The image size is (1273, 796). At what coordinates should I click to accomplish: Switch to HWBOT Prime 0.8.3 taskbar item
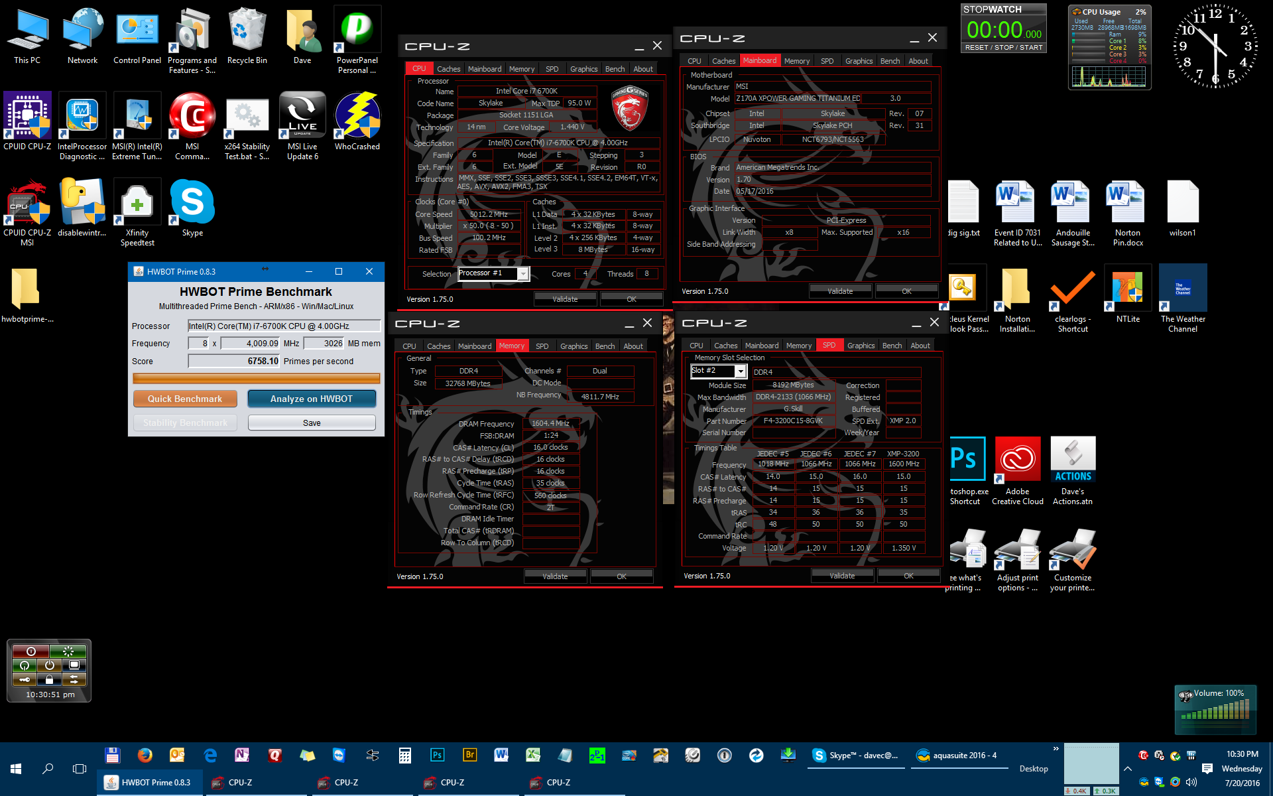coord(149,783)
